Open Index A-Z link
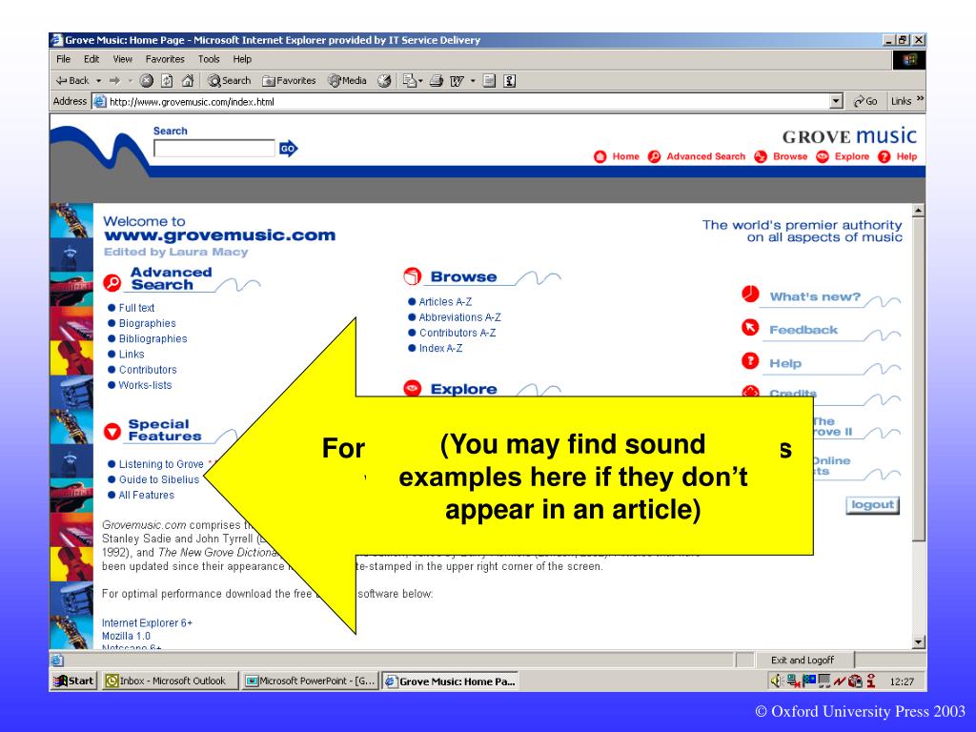 [440, 349]
